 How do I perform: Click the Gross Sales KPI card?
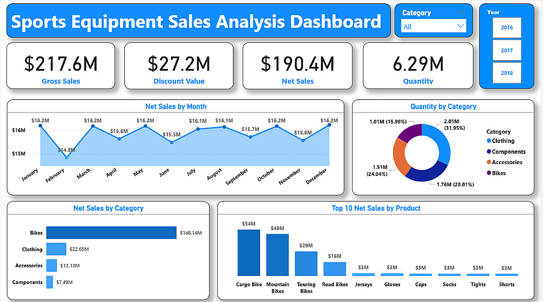[61, 66]
